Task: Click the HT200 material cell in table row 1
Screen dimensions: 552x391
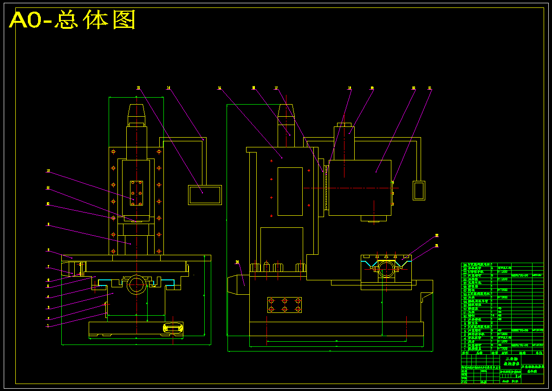Action: pos(504,349)
